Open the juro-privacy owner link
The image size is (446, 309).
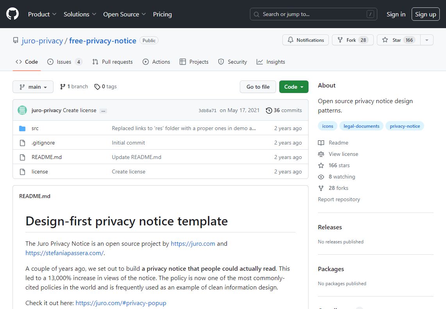[x=42, y=41]
